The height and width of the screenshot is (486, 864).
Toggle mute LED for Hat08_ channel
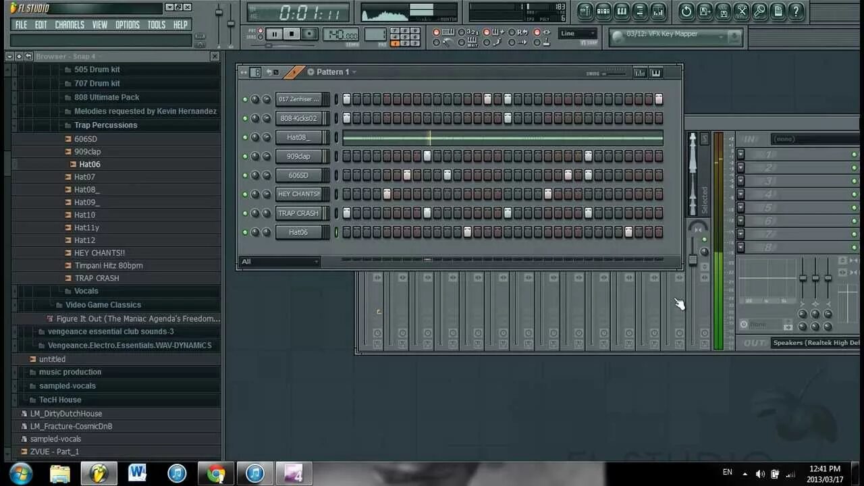tap(245, 137)
